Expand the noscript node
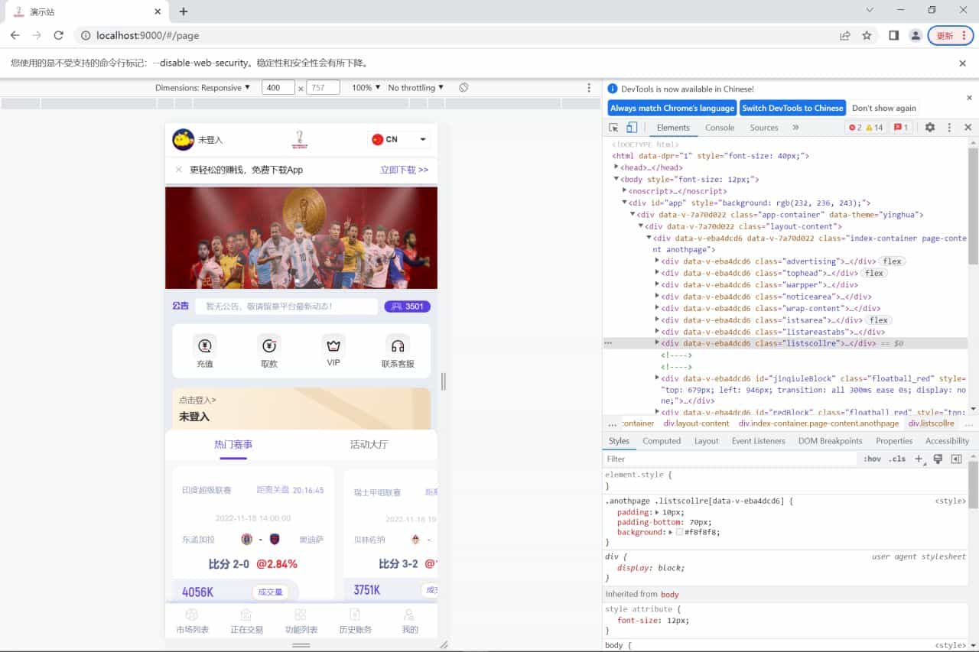 pyautogui.click(x=624, y=191)
